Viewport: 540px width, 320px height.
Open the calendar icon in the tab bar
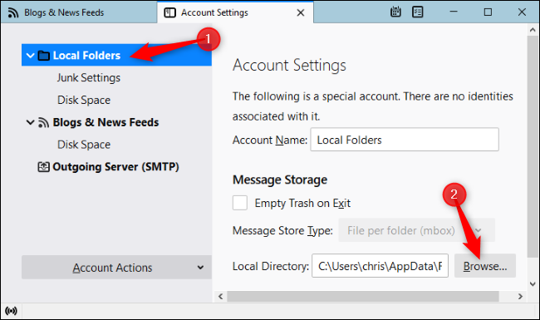[395, 12]
